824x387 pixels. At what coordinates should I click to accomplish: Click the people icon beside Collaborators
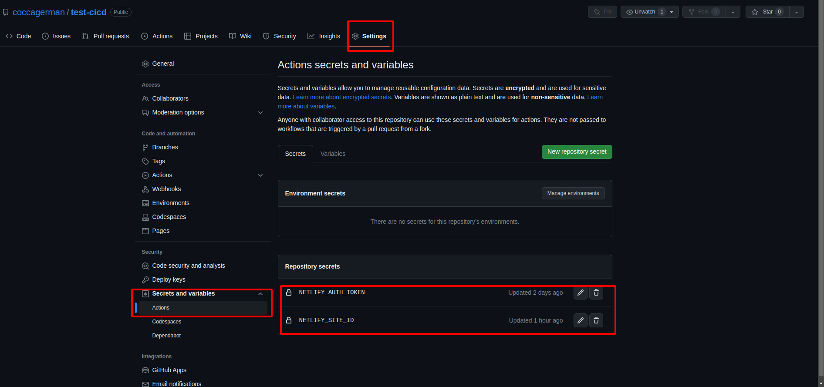145,99
